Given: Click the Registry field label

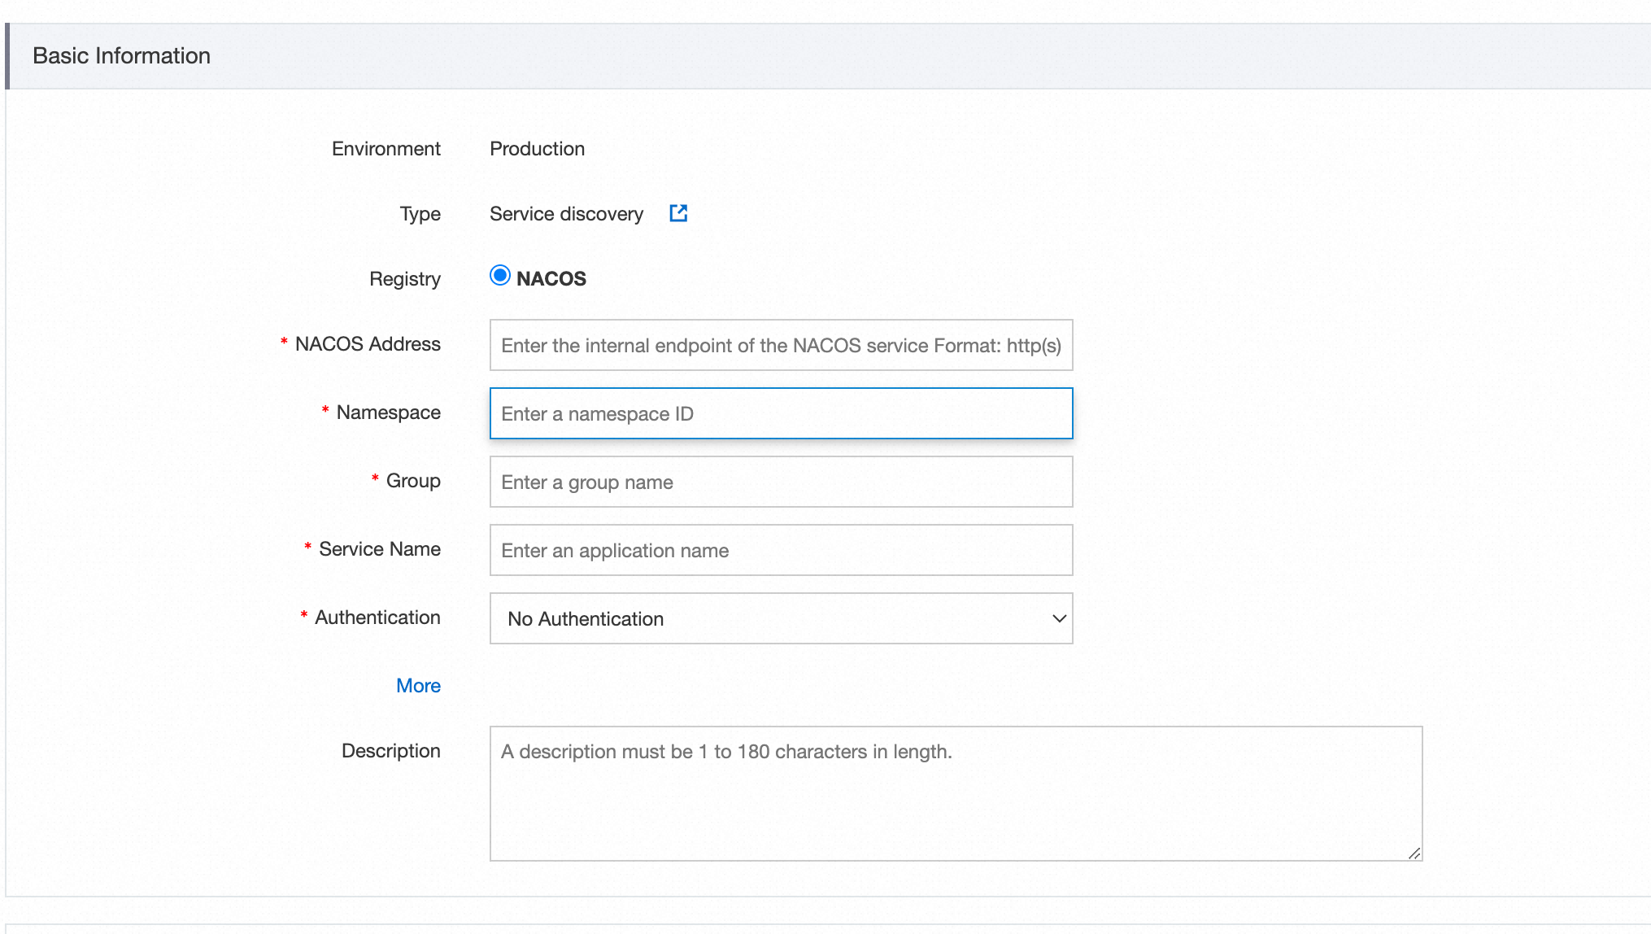Looking at the screenshot, I should click(404, 279).
